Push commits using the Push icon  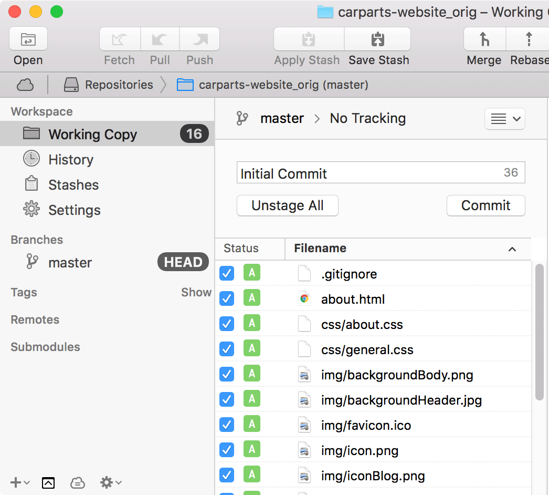pos(199,39)
